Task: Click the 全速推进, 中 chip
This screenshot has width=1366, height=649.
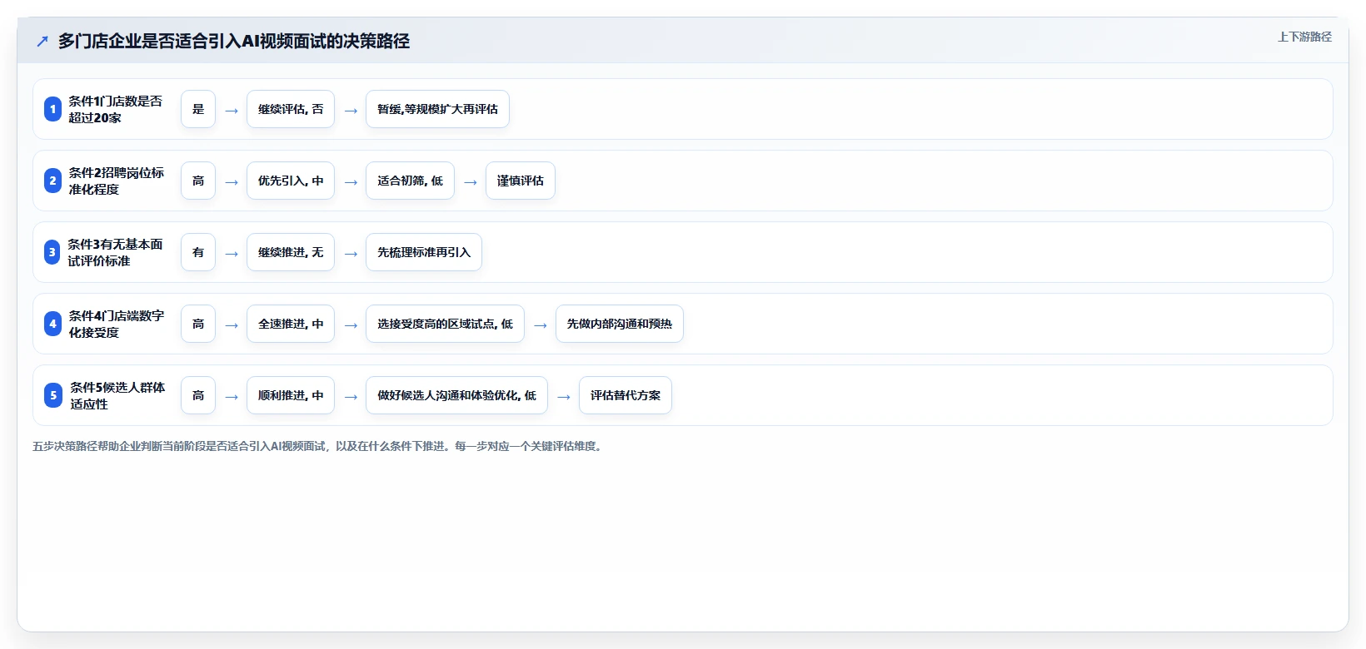Action: (x=291, y=324)
